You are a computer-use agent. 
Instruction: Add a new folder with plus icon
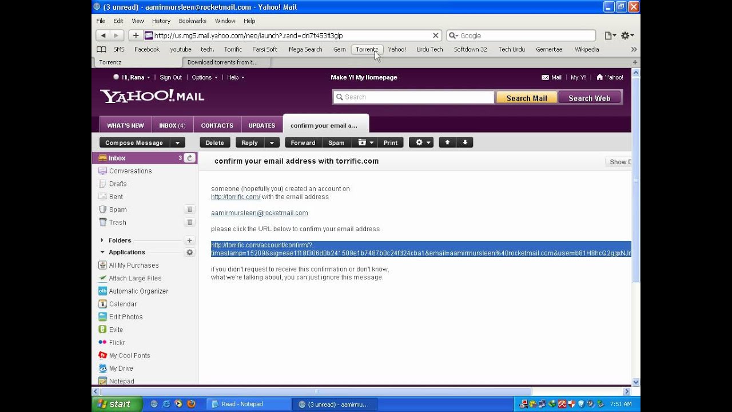(190, 240)
